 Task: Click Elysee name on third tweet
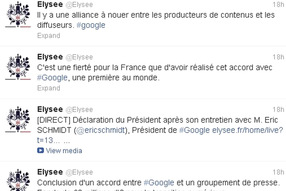click(50, 109)
